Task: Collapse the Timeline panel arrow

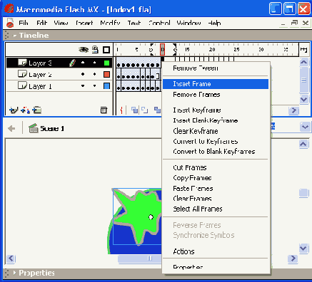Action: coord(15,36)
